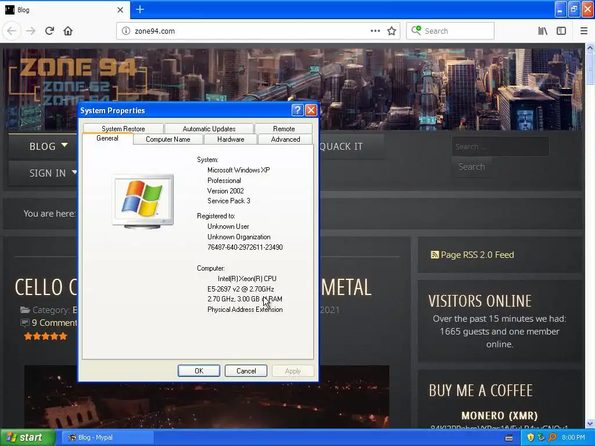The width and height of the screenshot is (595, 446).
Task: Open the 9 Comments link
Action: pyautogui.click(x=54, y=323)
